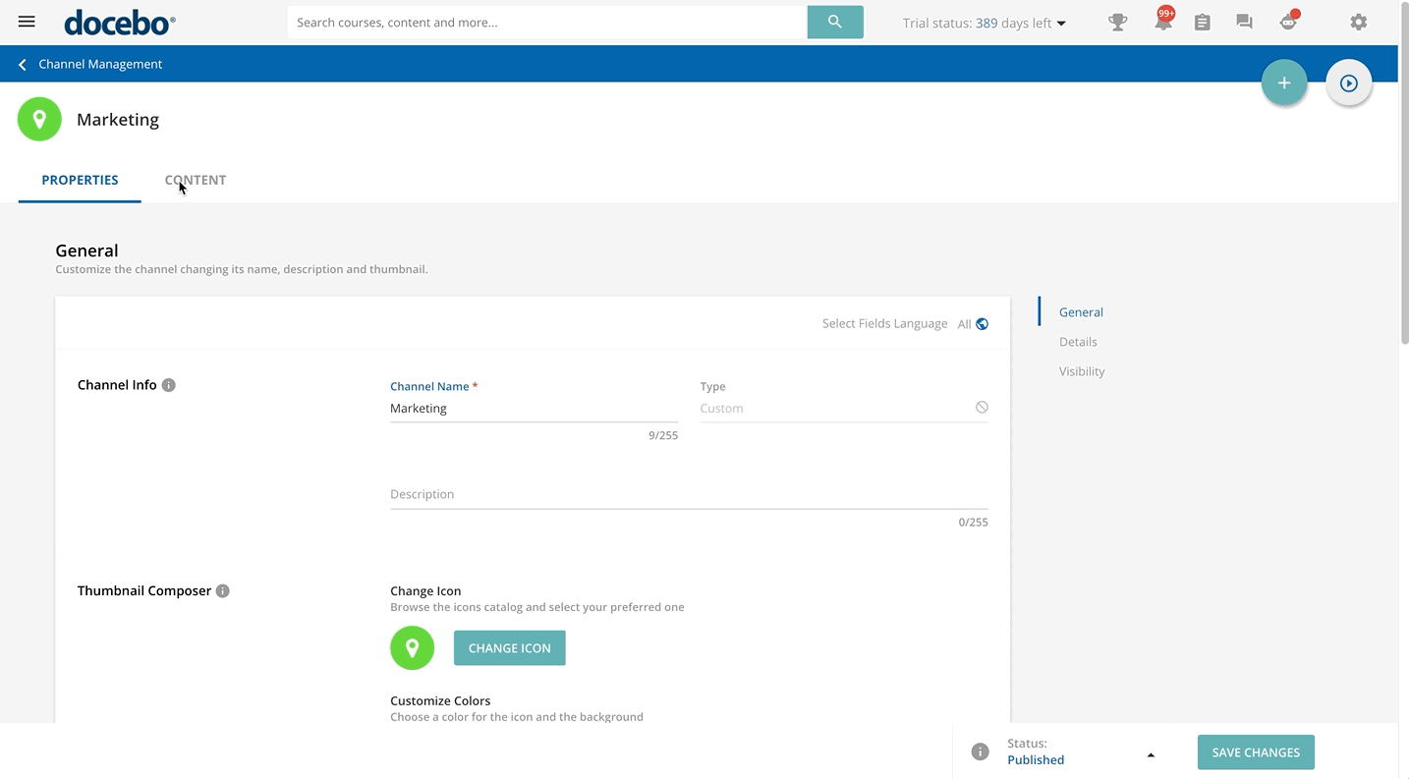This screenshot has height=779, width=1409.
Task: Click the green Marketing channel icon in header
Action: (x=39, y=119)
